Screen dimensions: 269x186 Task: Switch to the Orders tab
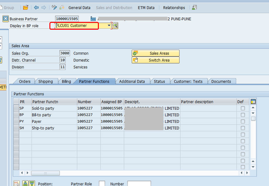25,81
